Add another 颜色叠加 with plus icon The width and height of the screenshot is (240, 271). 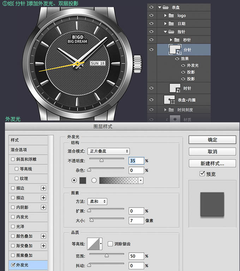click(x=43, y=236)
